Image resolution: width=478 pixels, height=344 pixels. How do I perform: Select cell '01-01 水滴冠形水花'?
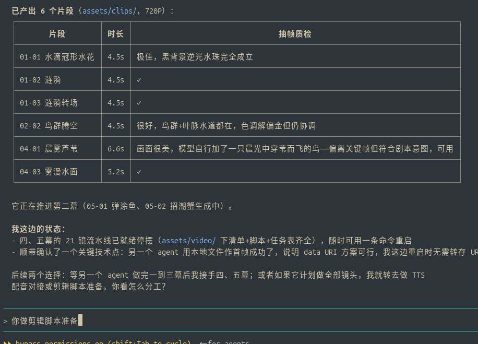coord(57,57)
